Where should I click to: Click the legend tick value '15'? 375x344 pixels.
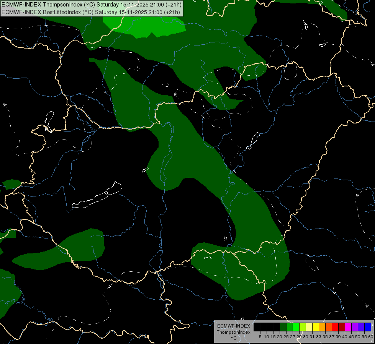(273, 337)
